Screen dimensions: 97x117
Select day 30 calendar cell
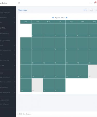(x=48, y=85)
